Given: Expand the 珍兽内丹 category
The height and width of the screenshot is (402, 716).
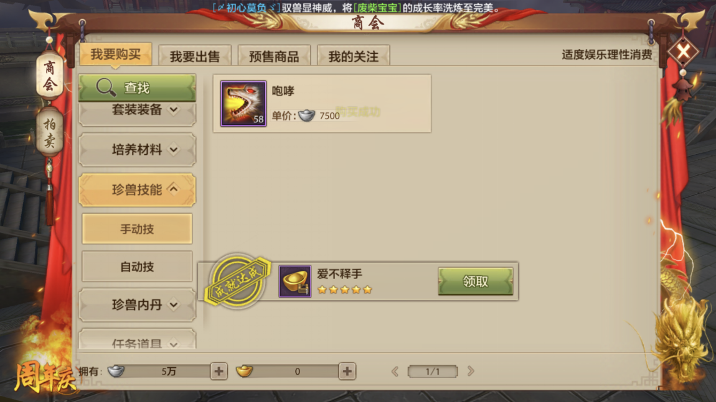Looking at the screenshot, I should [137, 304].
